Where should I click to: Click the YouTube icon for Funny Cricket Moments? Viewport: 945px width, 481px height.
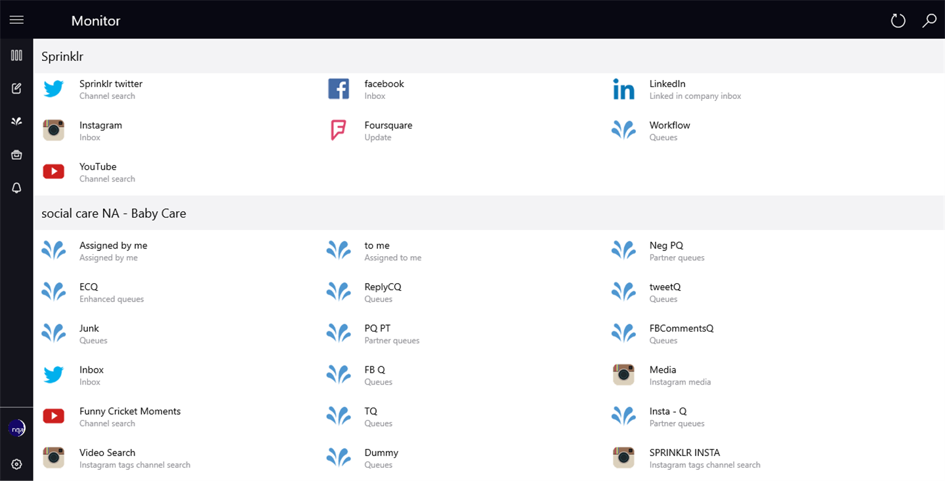pos(54,416)
